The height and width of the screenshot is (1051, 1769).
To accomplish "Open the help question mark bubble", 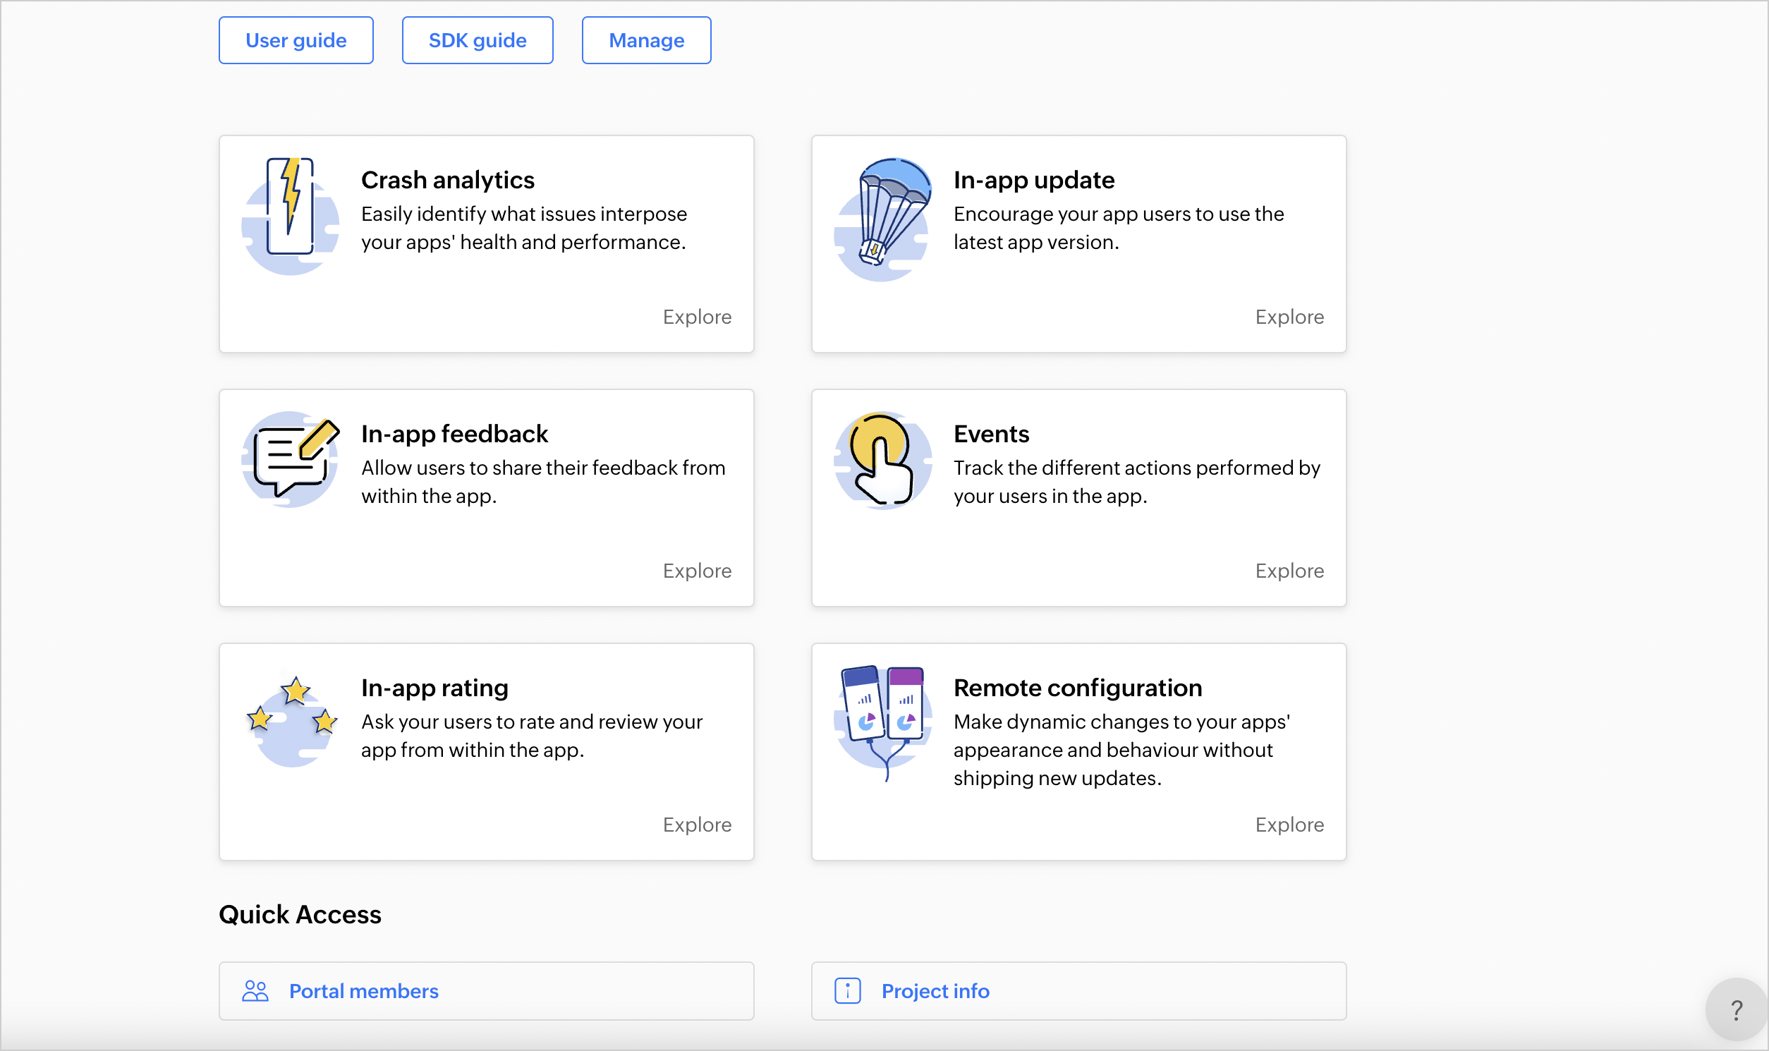I will point(1736,1010).
